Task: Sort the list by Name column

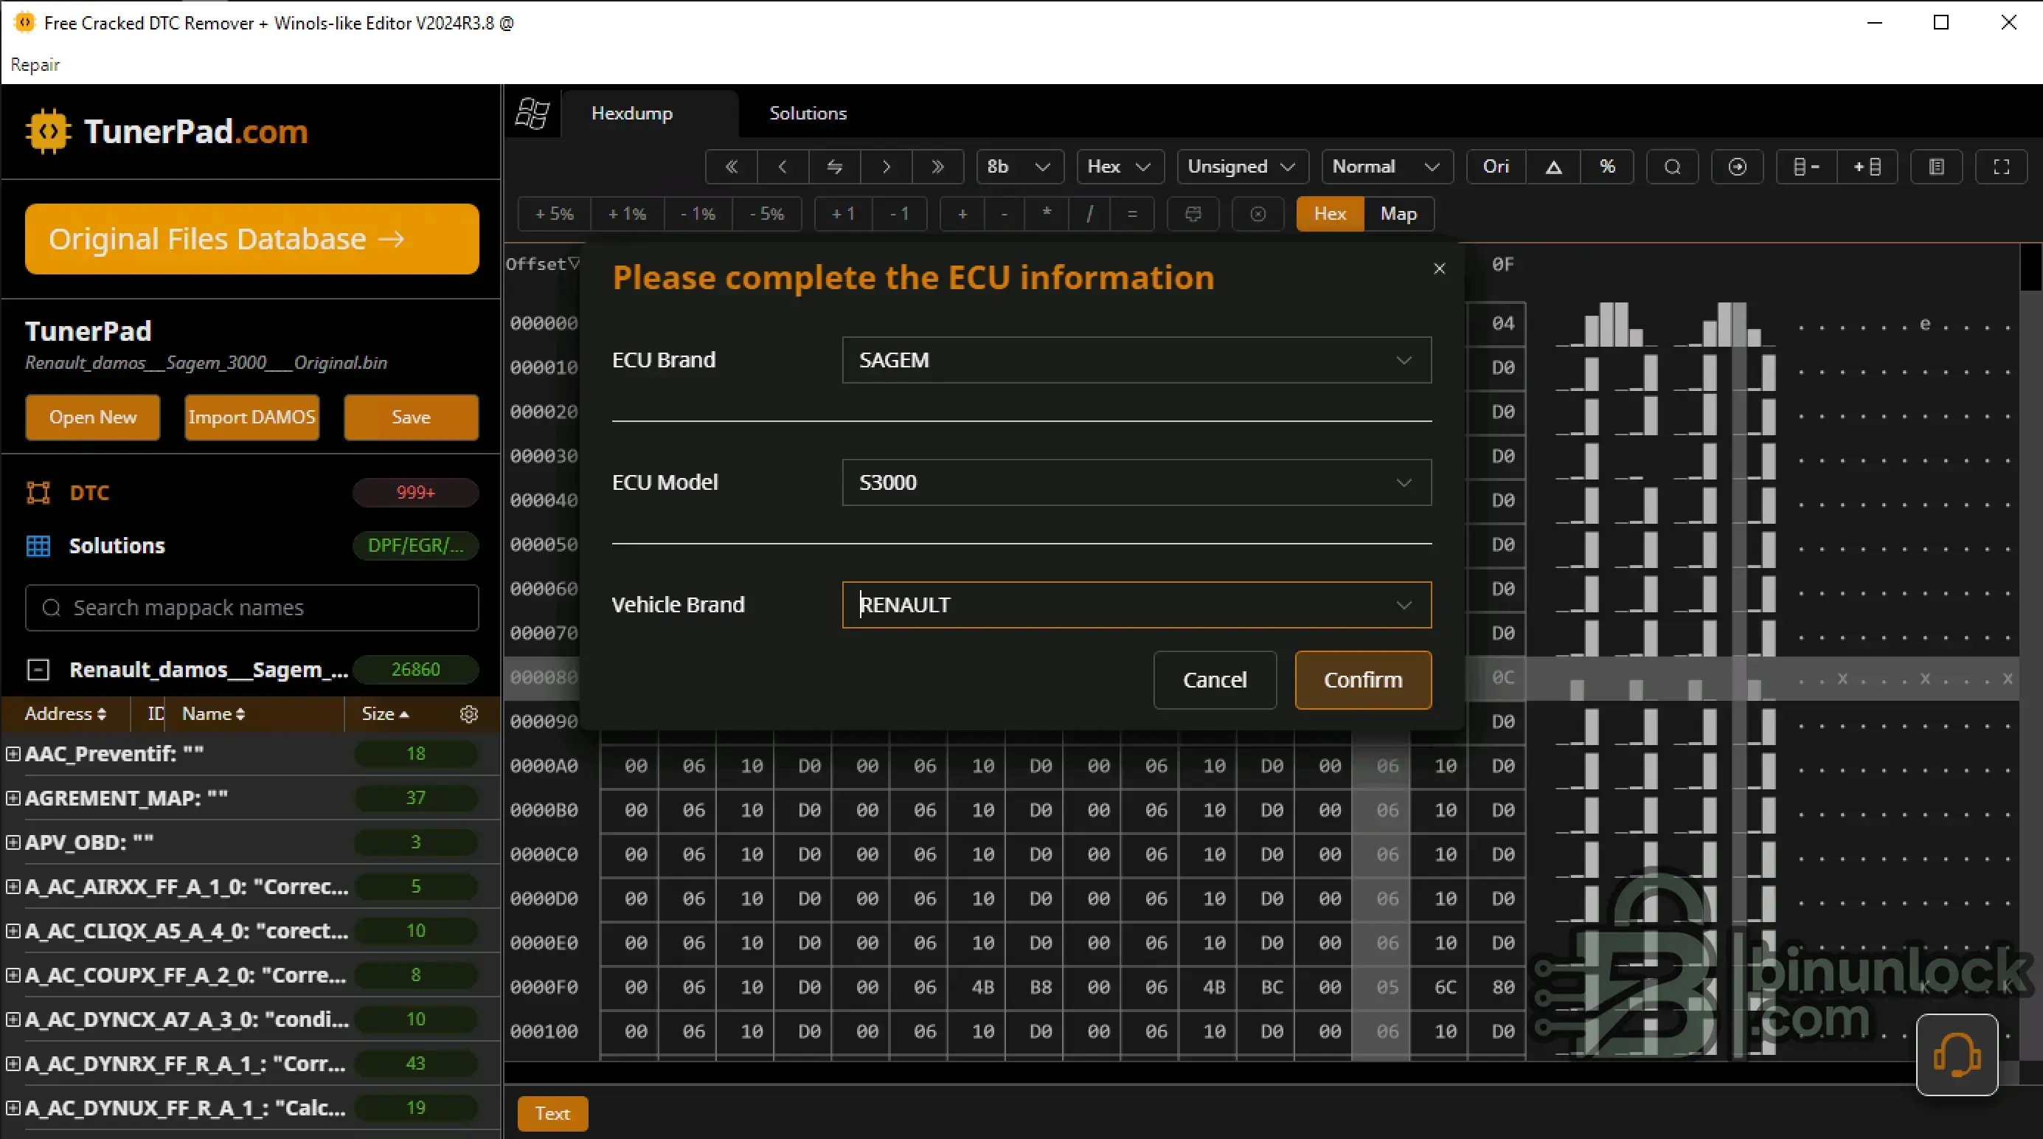Action: (x=213, y=714)
